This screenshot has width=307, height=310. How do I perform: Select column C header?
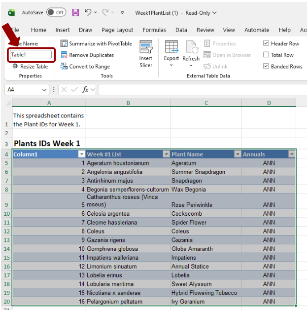(206, 103)
